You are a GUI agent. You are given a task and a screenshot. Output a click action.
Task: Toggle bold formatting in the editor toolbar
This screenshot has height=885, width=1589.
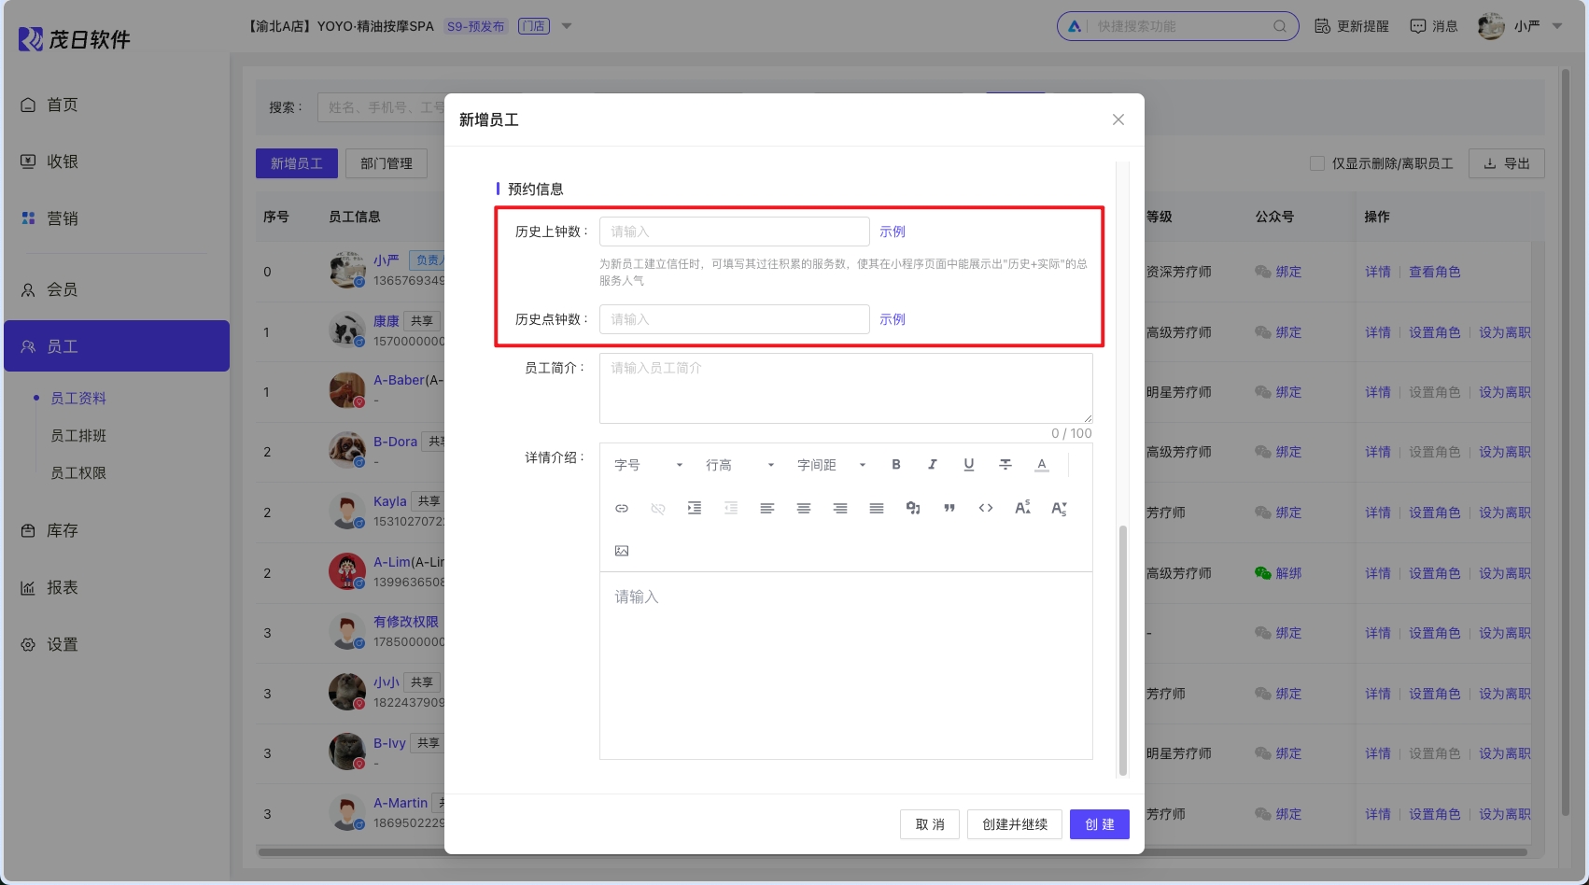click(x=896, y=465)
